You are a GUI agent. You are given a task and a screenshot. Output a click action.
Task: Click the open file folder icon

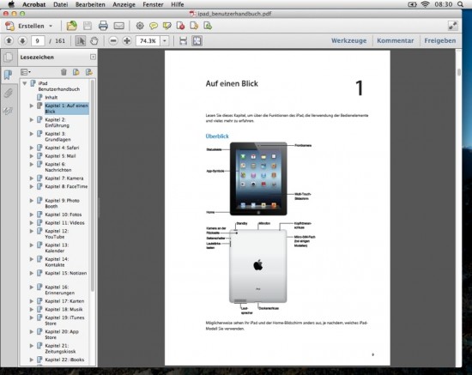pyautogui.click(x=71, y=26)
